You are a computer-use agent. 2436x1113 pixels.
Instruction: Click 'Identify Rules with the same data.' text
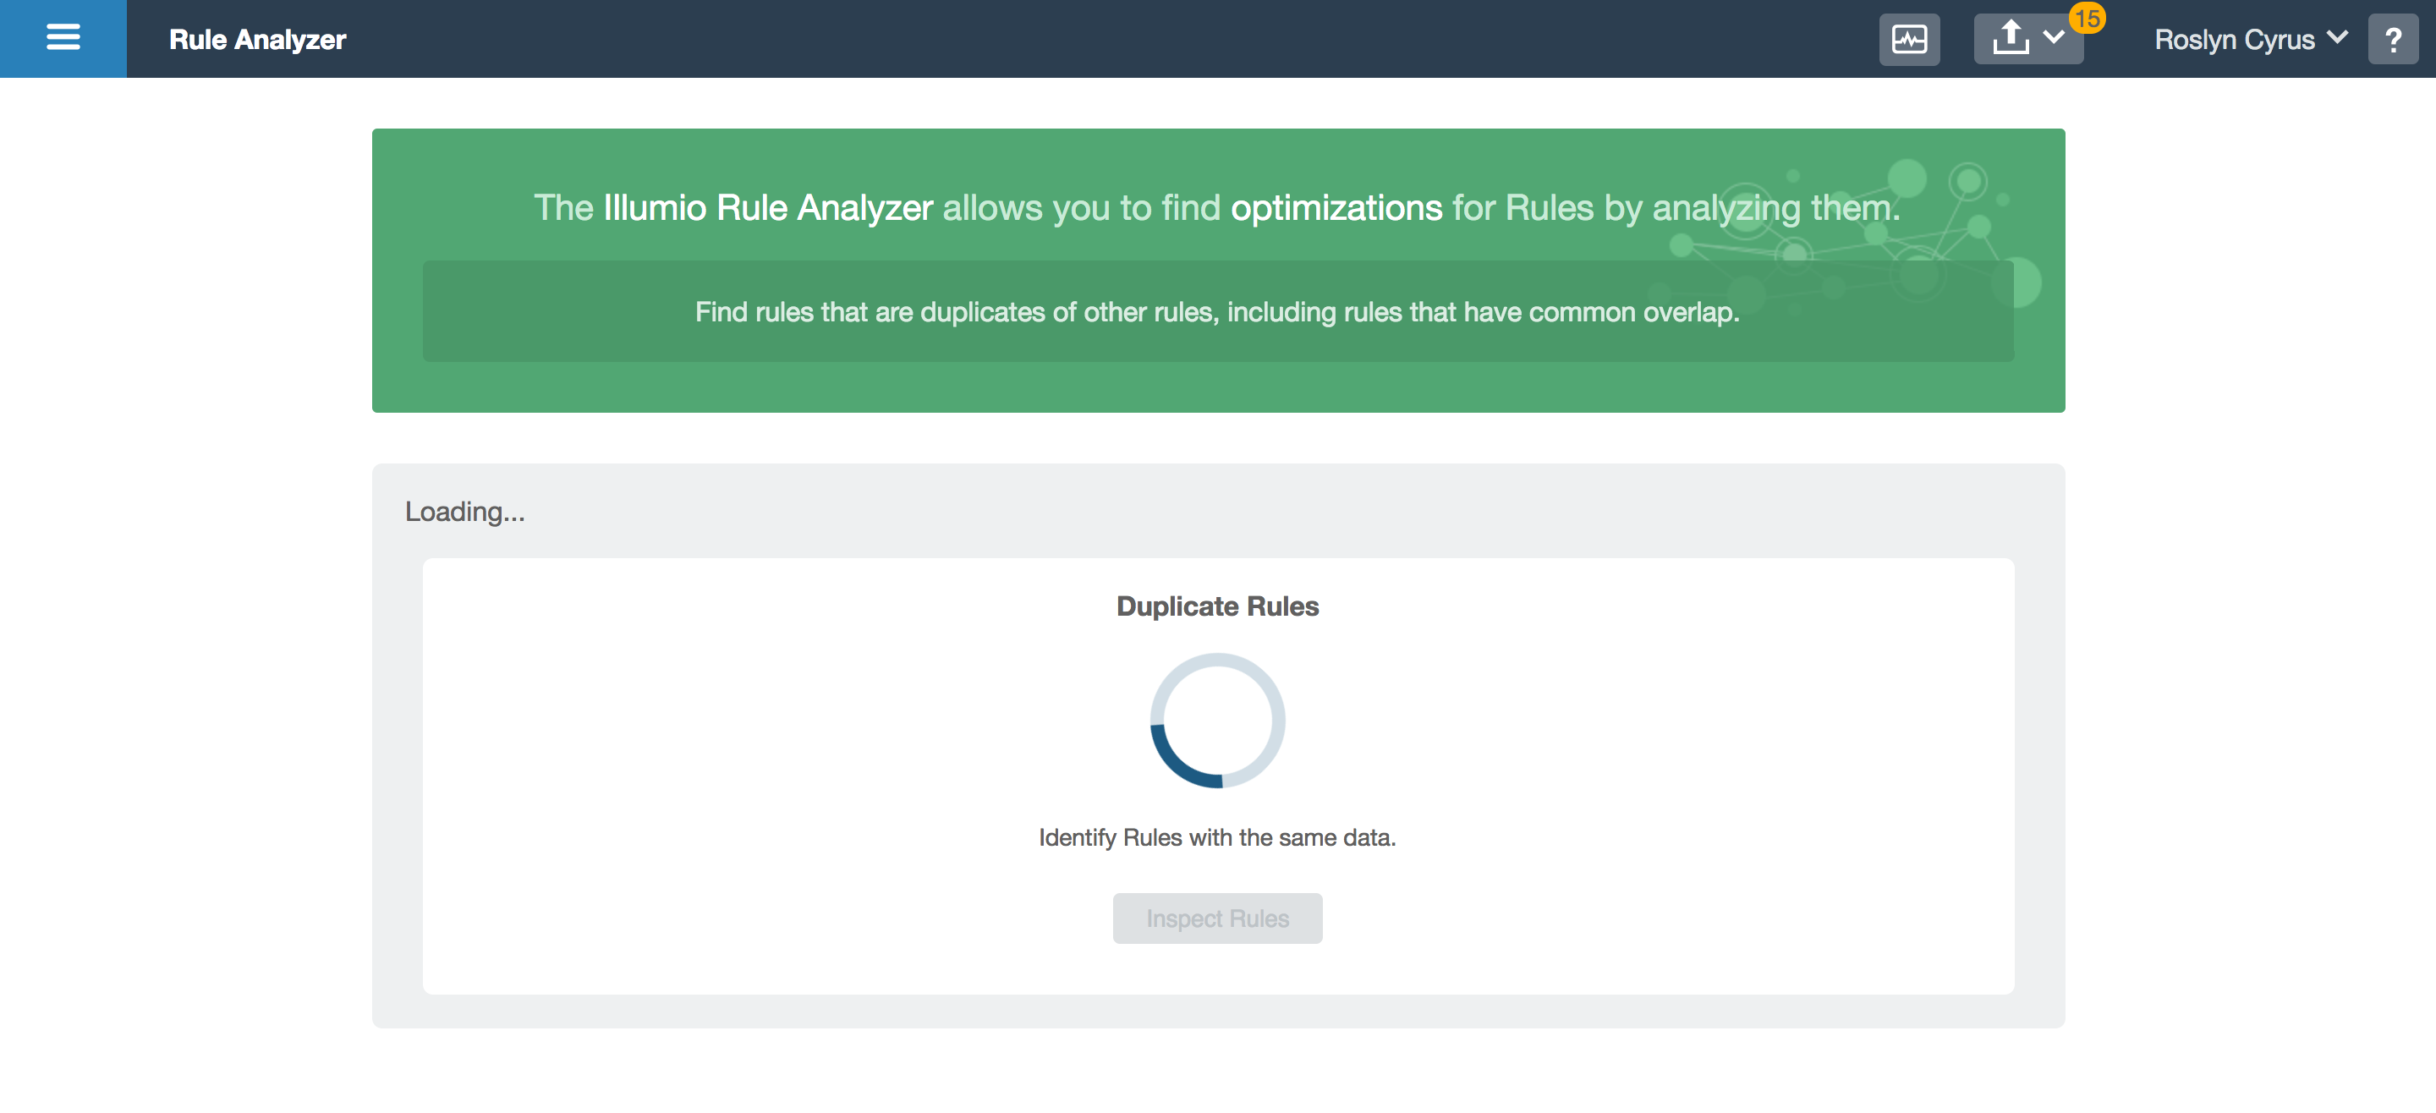click(1217, 838)
